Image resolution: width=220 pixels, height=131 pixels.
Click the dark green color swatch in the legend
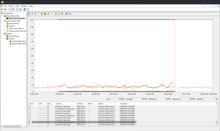point(42,109)
